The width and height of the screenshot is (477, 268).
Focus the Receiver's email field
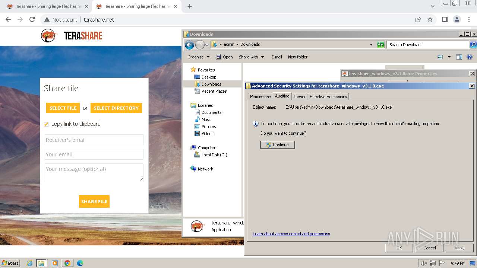coord(94,140)
